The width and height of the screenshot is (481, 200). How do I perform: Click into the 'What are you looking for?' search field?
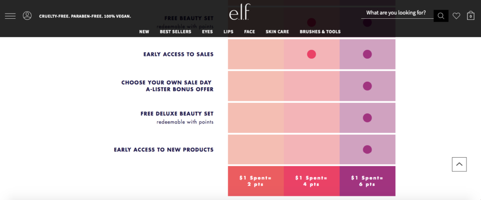397,13
